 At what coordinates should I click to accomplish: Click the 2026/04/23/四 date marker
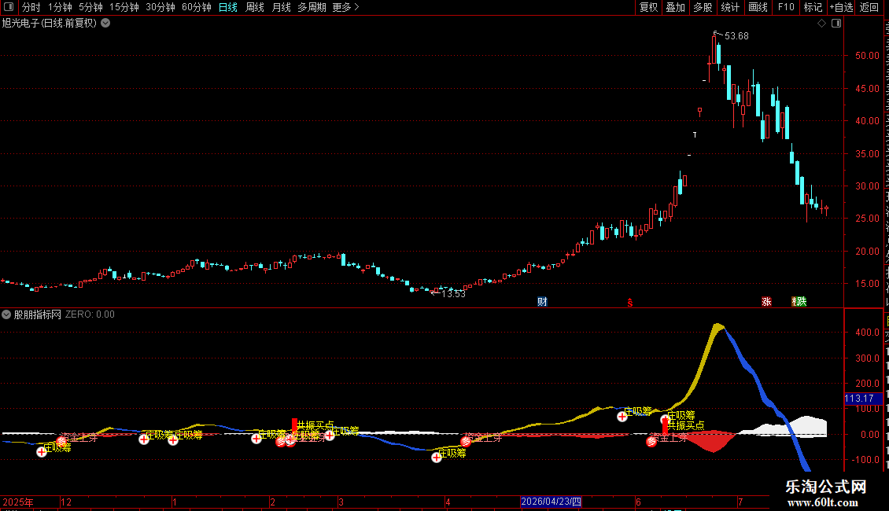(551, 502)
